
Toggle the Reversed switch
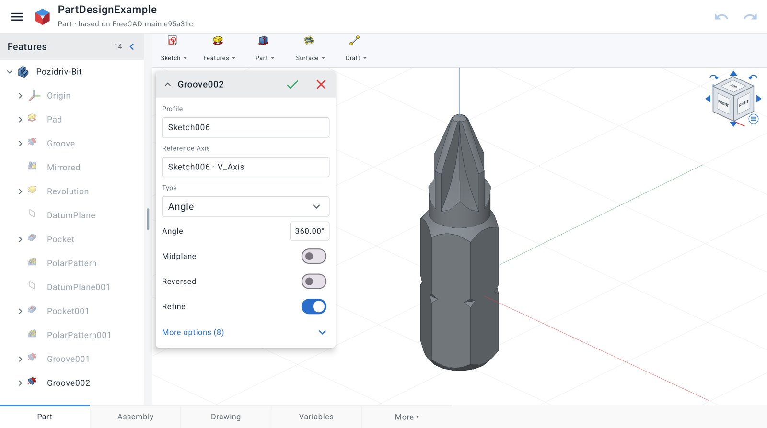coord(314,282)
